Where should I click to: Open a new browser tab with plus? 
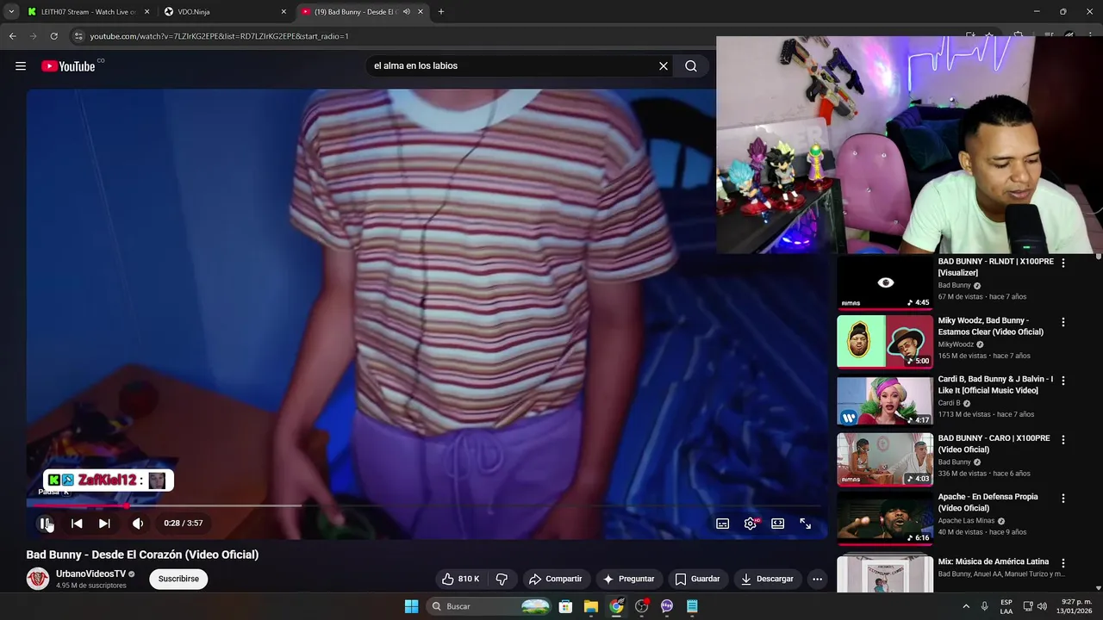[441, 12]
